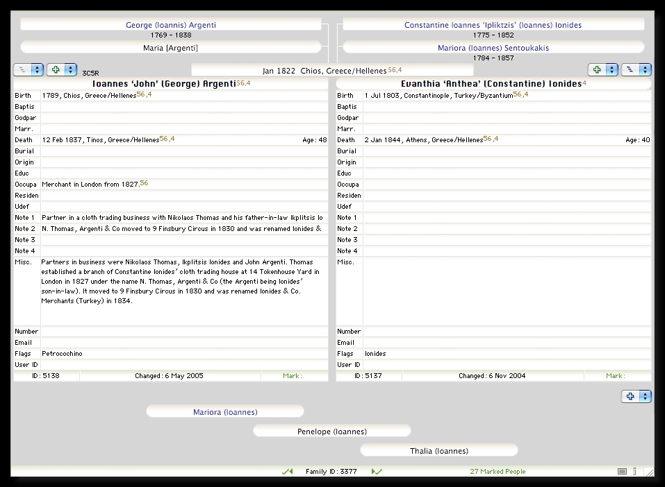Click the marriage field Jan 1822 Chios

[331, 71]
